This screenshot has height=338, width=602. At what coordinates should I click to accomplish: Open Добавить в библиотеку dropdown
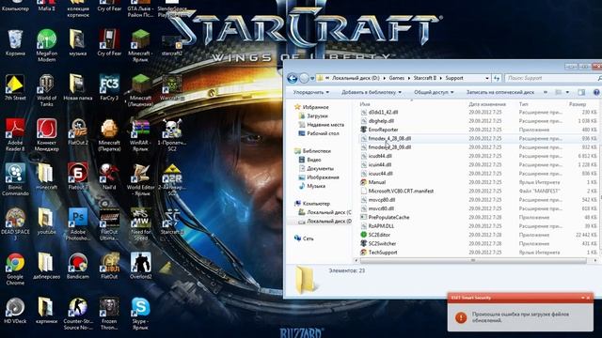(372, 92)
